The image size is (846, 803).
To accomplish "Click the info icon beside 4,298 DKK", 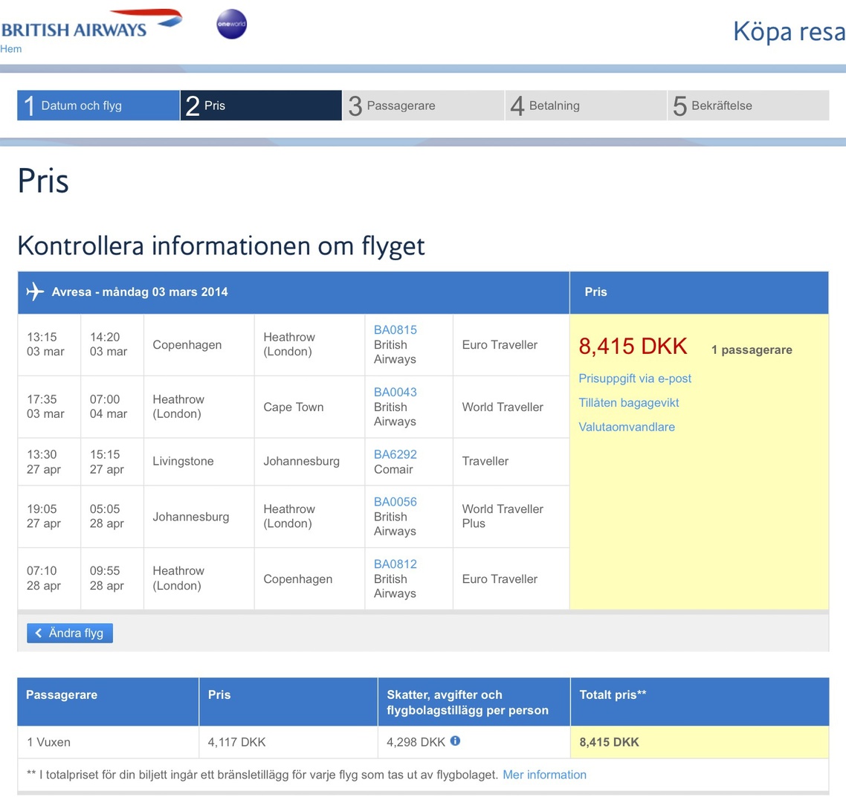I will click(455, 741).
